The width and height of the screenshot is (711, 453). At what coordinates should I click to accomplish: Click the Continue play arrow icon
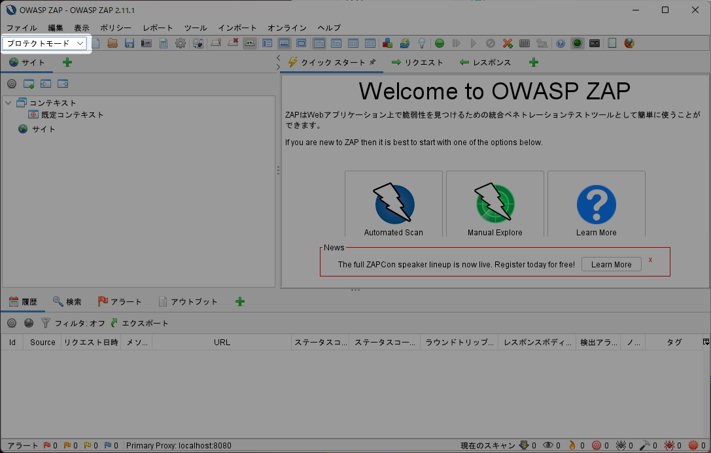click(474, 44)
